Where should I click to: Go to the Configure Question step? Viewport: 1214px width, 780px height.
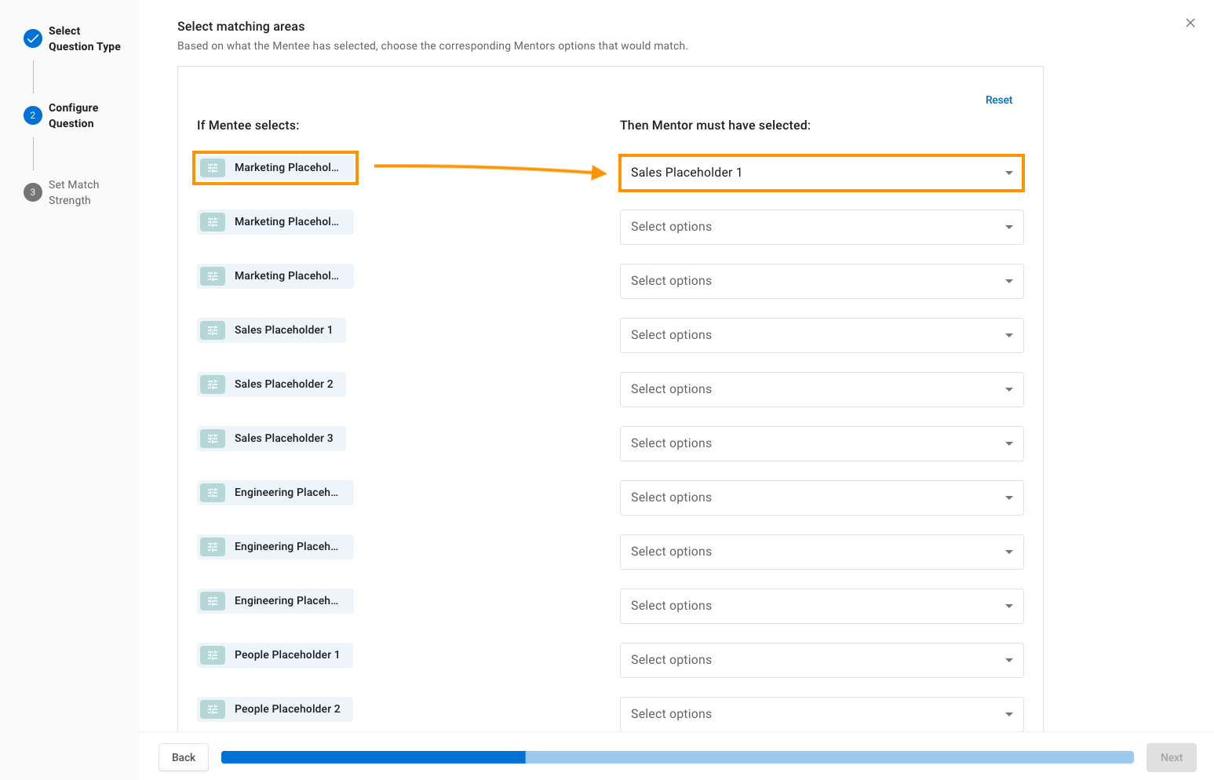pyautogui.click(x=72, y=115)
